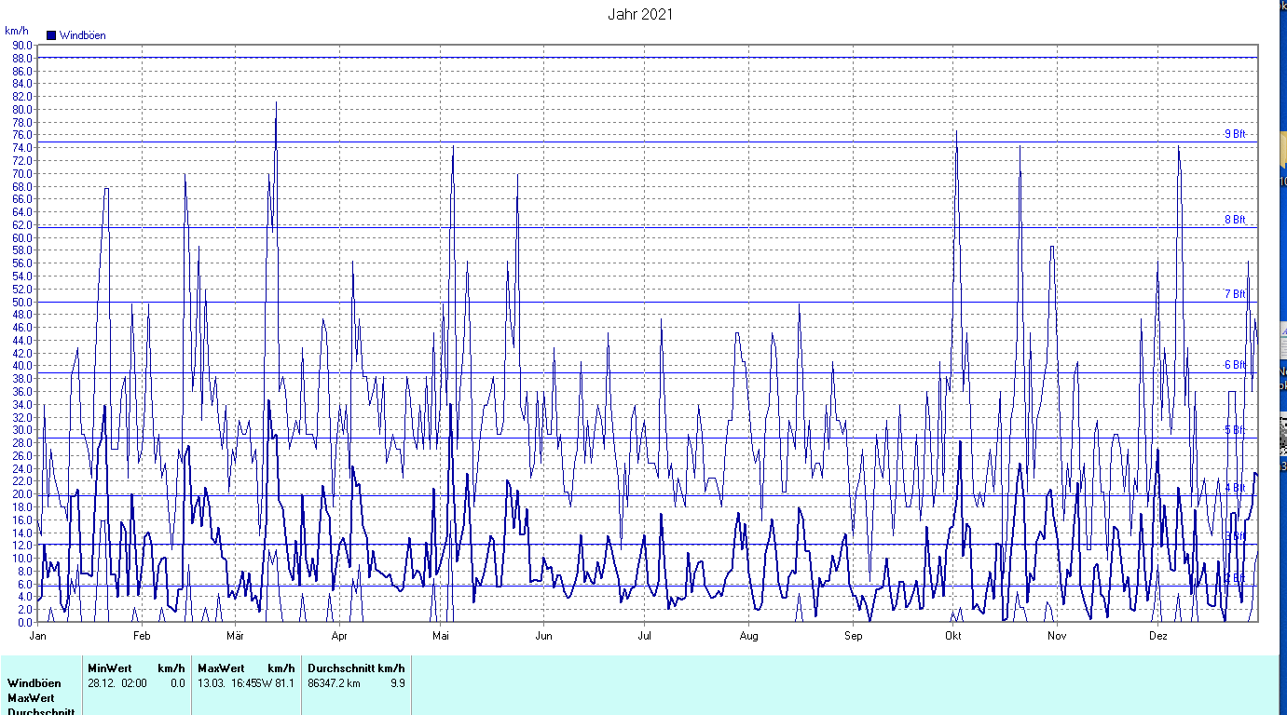This screenshot has width=1287, height=715.
Task: Select the minimum date cell 28.12. 02:00
Action: 117,683
